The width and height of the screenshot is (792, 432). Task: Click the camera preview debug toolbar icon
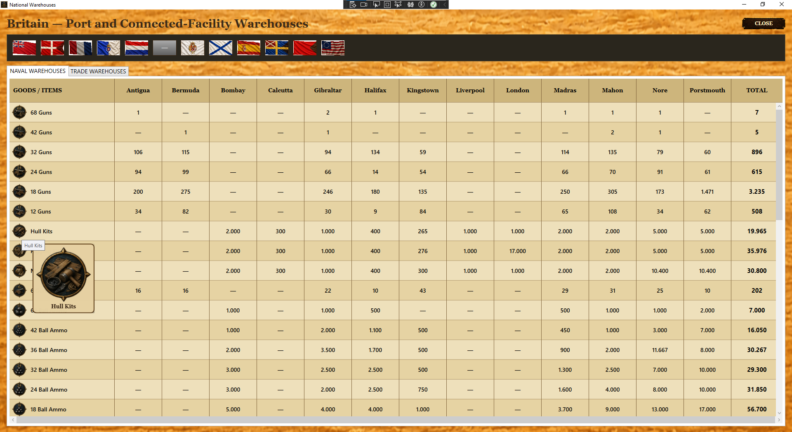point(364,5)
